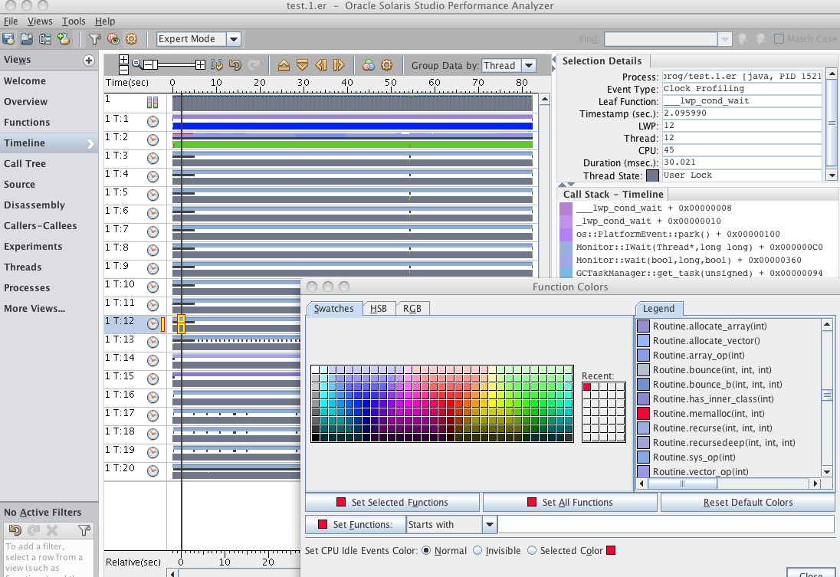
Task: Select Selected Color CPU idle option
Action: (x=532, y=550)
